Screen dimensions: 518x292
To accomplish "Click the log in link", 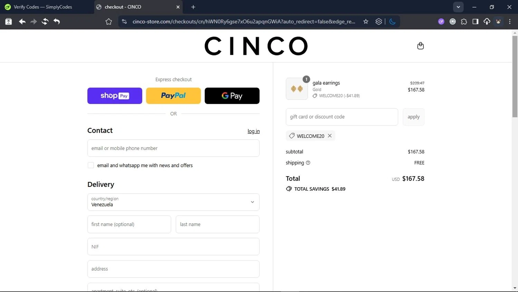I will tap(253, 131).
